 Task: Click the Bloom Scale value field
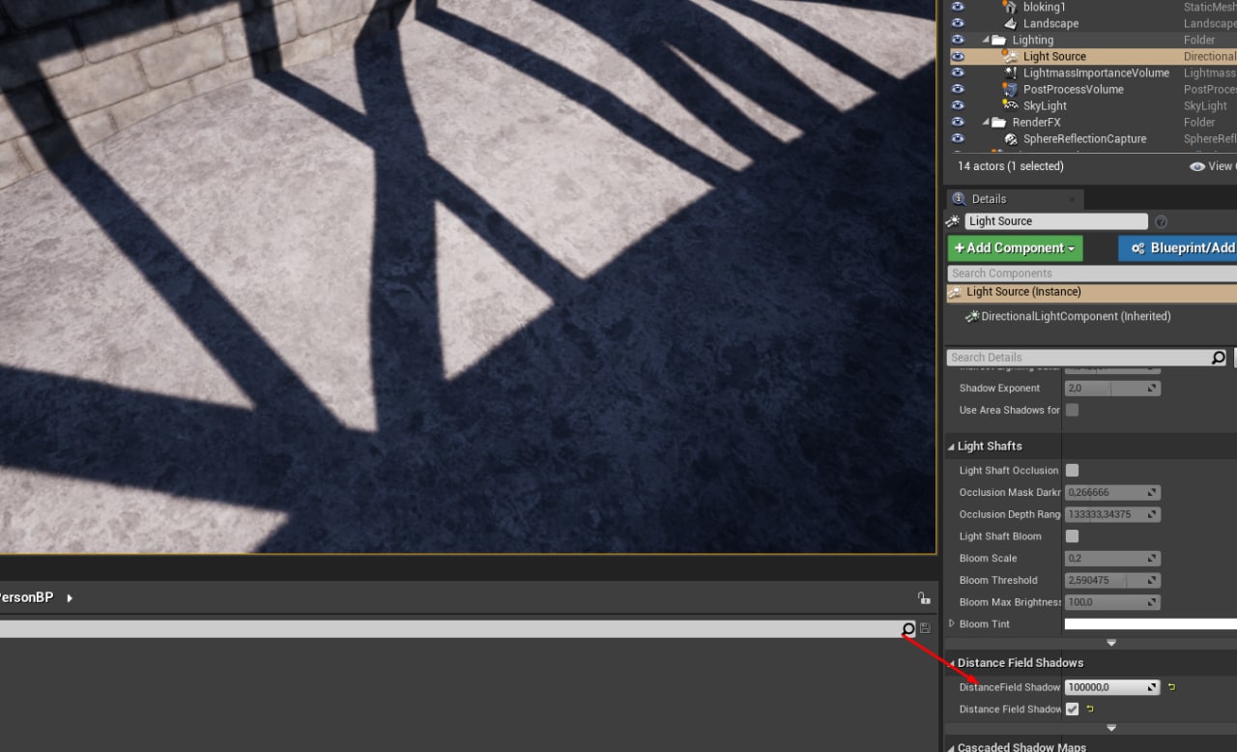[x=1112, y=558]
